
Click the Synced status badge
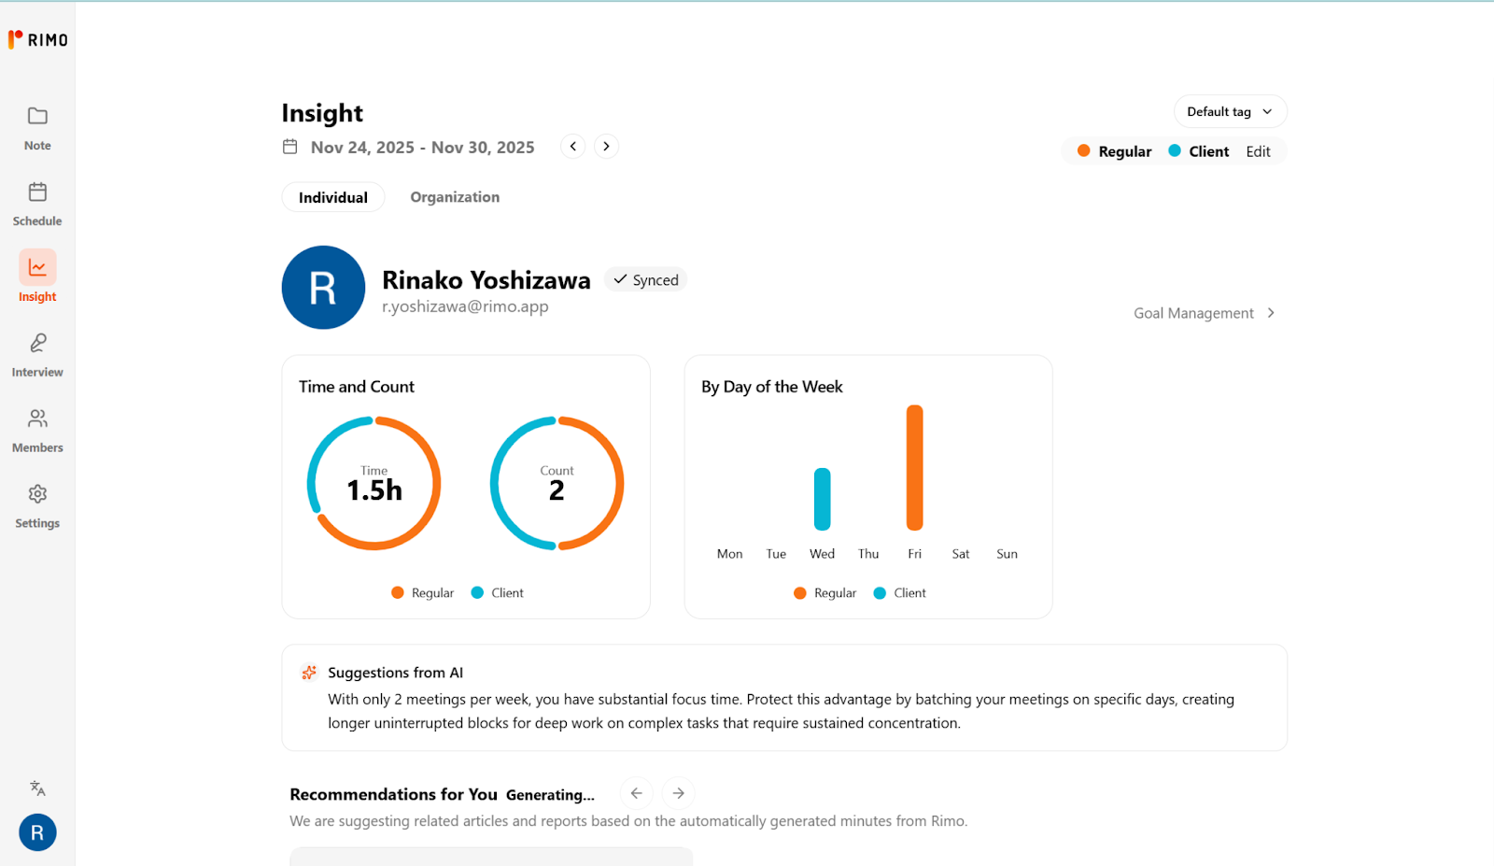point(646,280)
